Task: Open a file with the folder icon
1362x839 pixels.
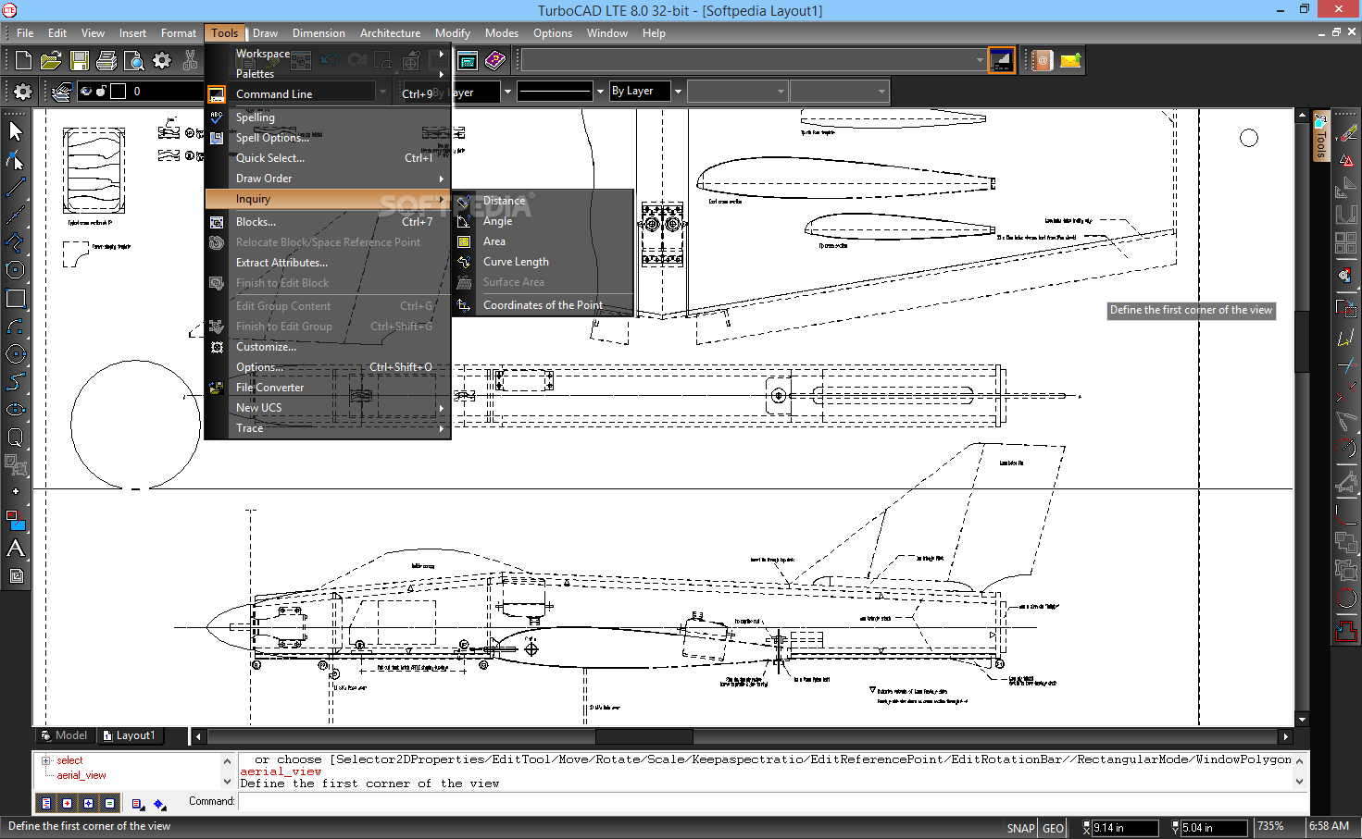Action: [51, 61]
